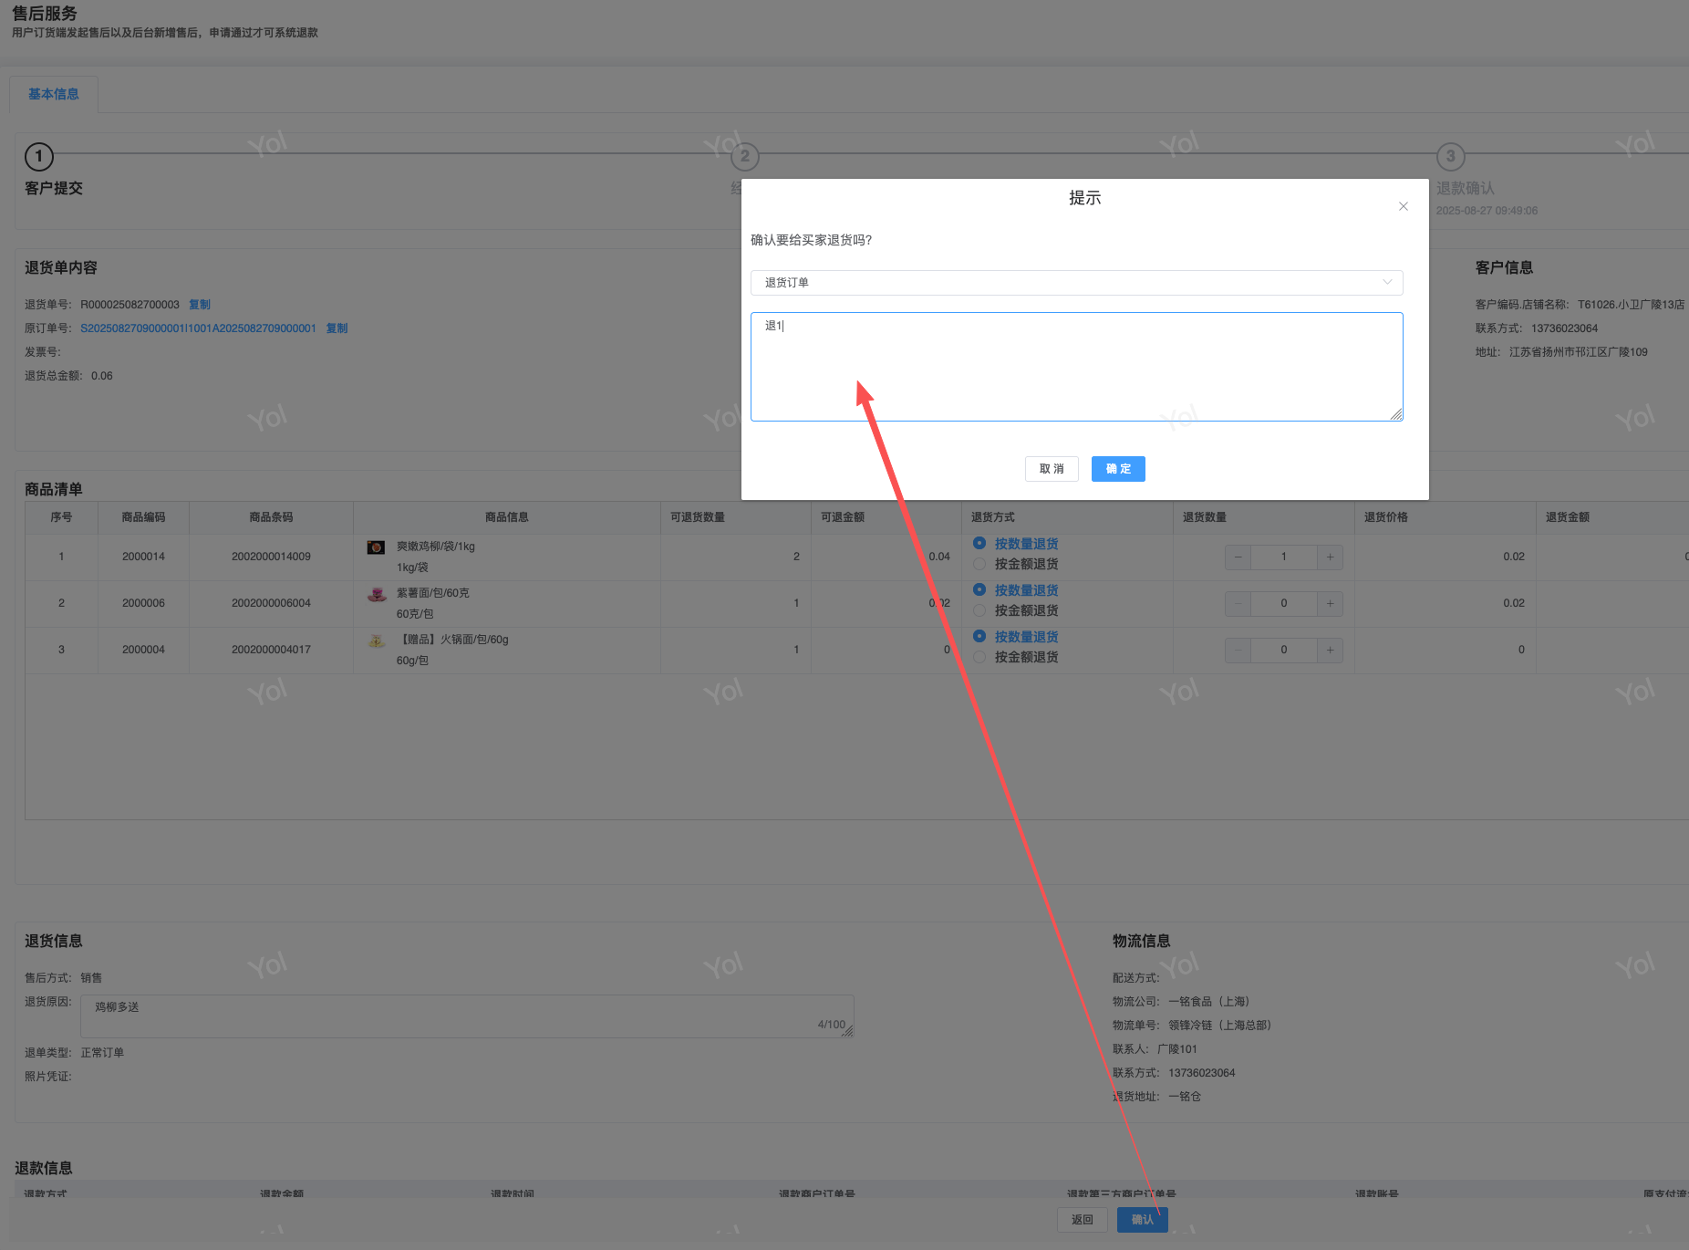Select 按金额退货 for 爽嫩鸡柳 row
The height and width of the screenshot is (1250, 1689).
tap(1016, 564)
